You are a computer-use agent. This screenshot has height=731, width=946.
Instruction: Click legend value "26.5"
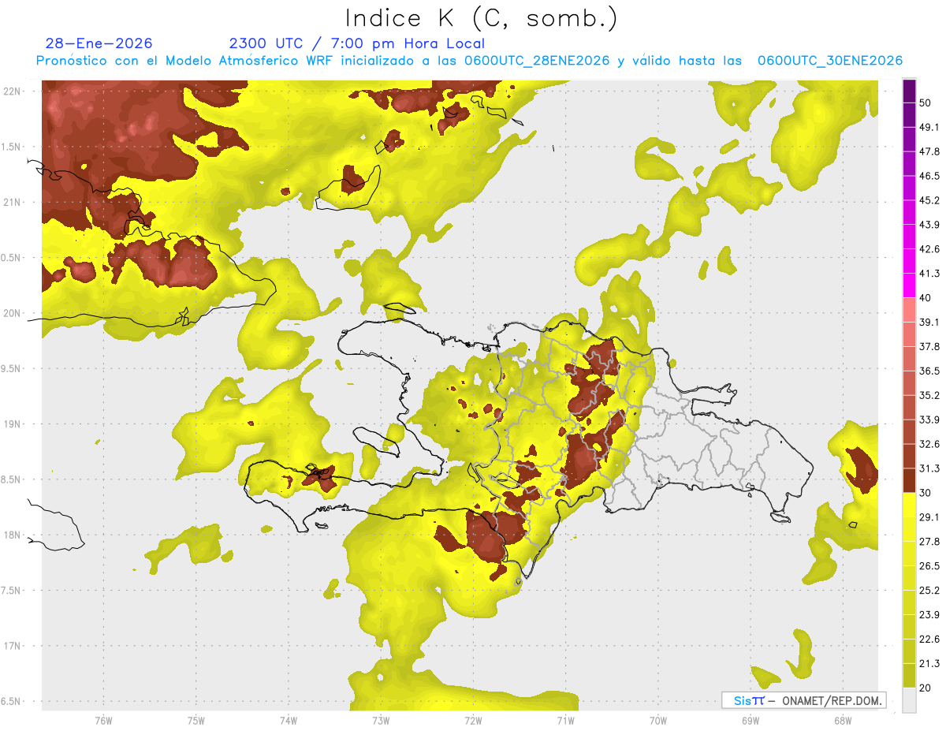pos(929,565)
